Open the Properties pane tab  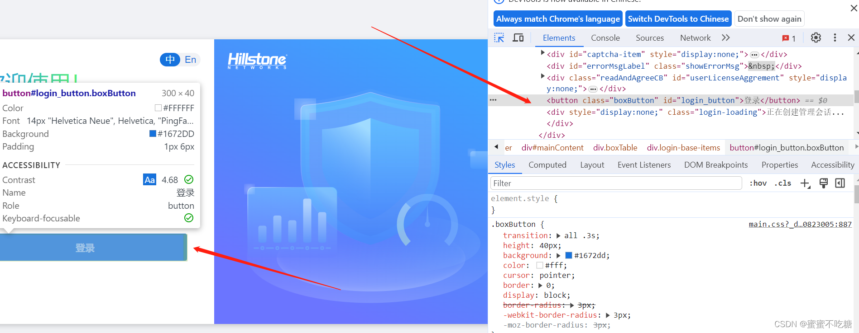pyautogui.click(x=780, y=165)
